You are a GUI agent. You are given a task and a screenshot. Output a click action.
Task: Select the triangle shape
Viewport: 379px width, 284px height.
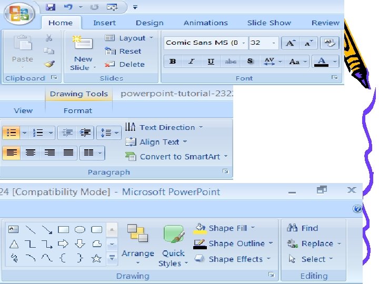coord(14,244)
